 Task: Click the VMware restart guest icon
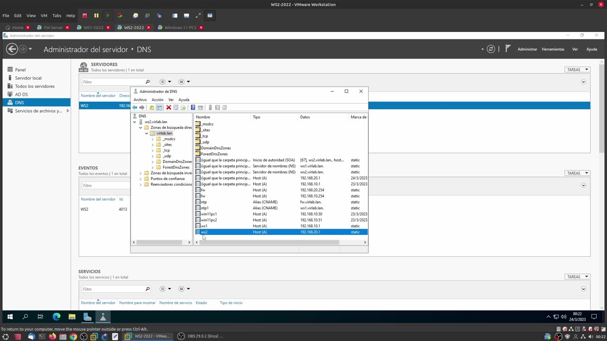pyautogui.click(x=120, y=15)
